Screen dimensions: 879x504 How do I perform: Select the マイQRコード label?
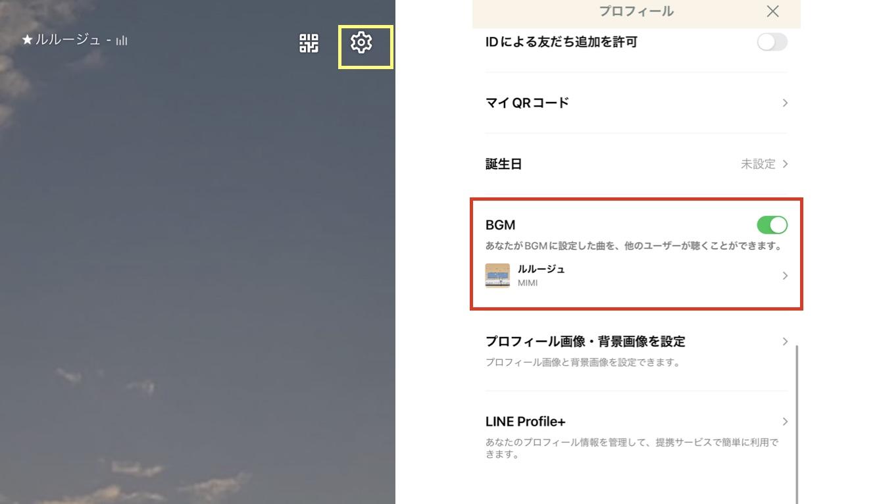point(527,103)
